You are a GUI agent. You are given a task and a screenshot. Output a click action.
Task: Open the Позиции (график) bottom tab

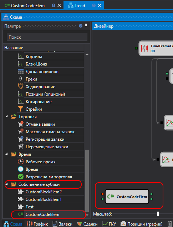pos(141,224)
